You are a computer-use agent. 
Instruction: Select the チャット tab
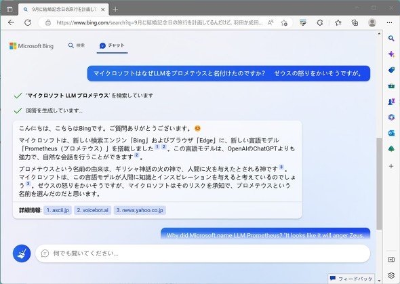(x=112, y=45)
